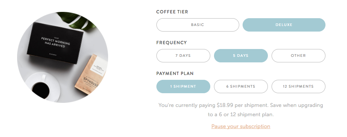This screenshot has height=137, width=347.
Task: Set frequency to 7 Days
Action: click(x=183, y=56)
